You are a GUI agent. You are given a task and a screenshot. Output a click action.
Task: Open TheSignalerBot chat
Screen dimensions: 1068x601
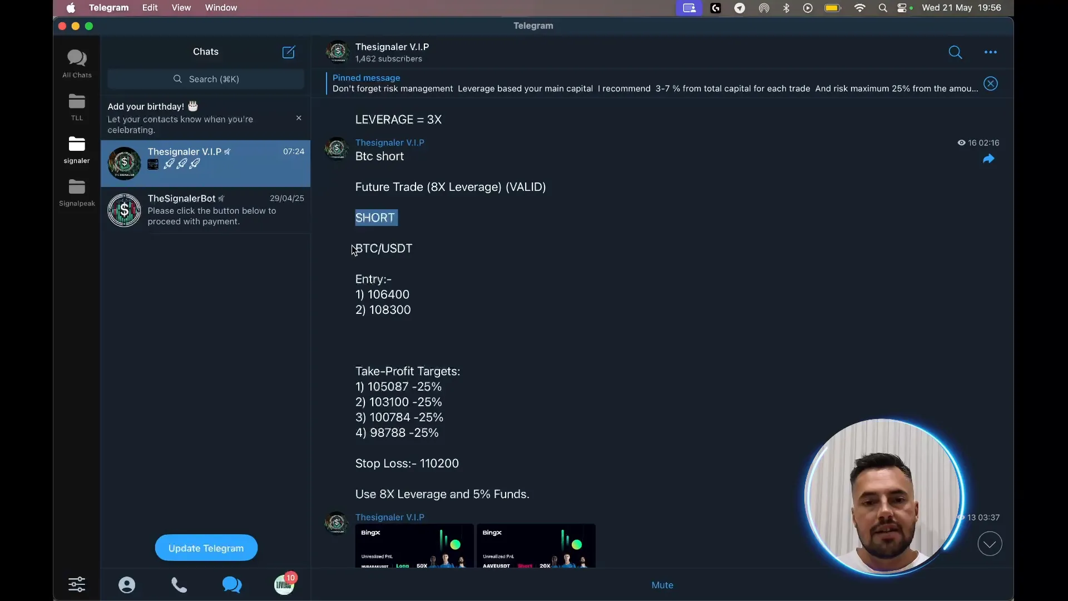pos(206,210)
